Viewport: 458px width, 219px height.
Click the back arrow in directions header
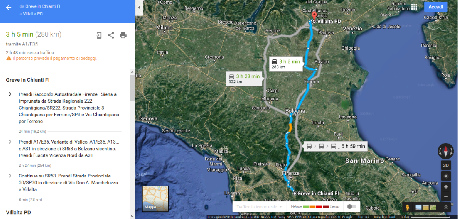[x=8, y=8]
